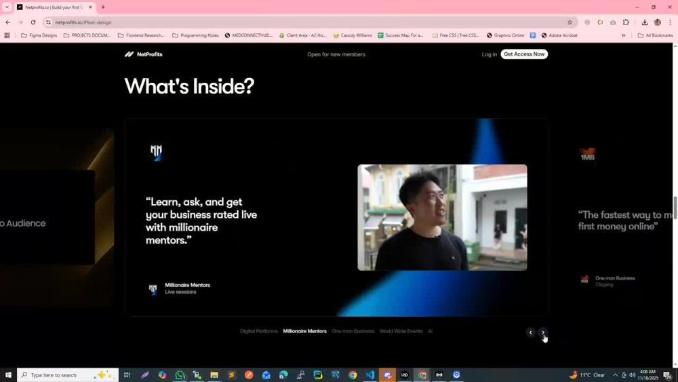
Task: Open the notification center icon
Action: click(668, 375)
